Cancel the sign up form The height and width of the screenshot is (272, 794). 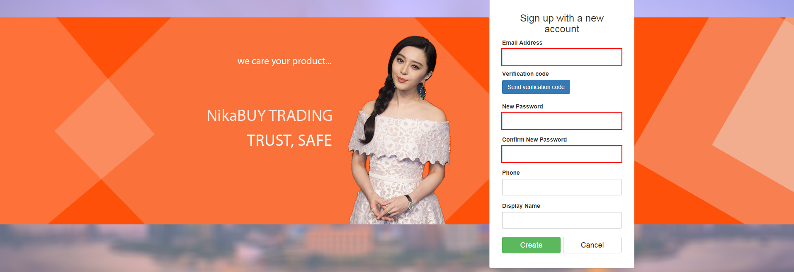[592, 245]
